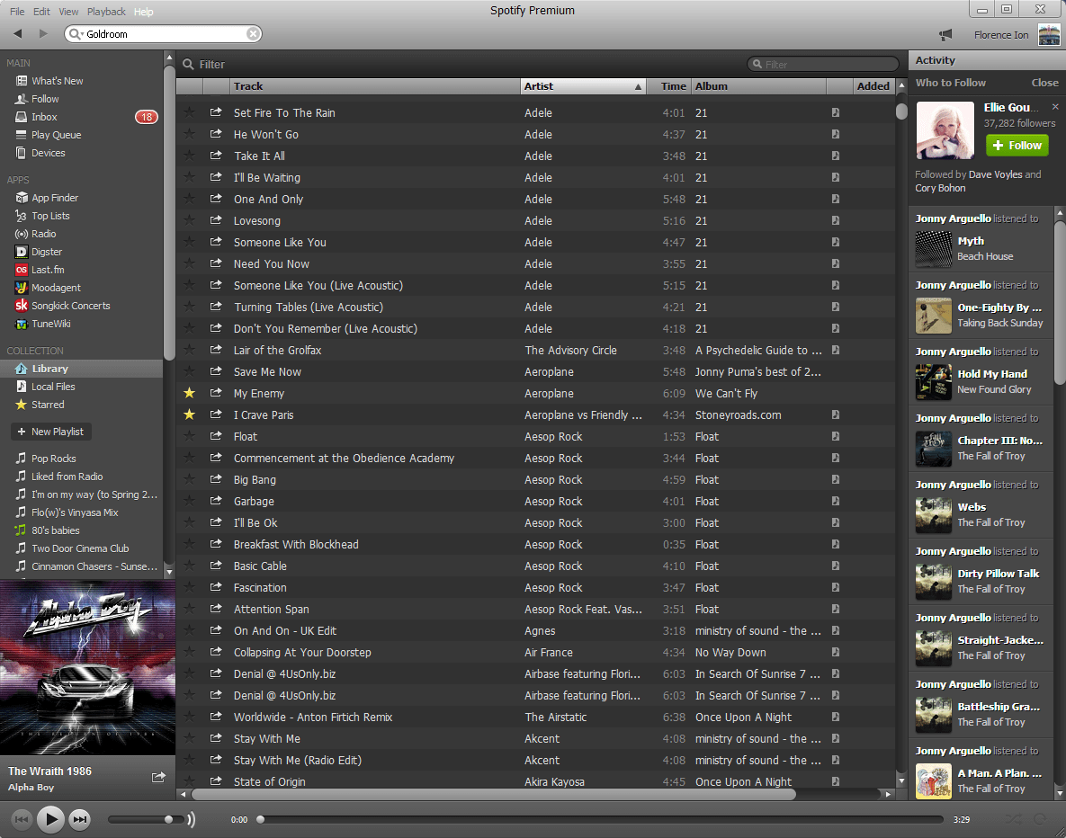Click the Alpha Boy album artwork
Viewport: 1066px width, 838px height.
point(87,667)
